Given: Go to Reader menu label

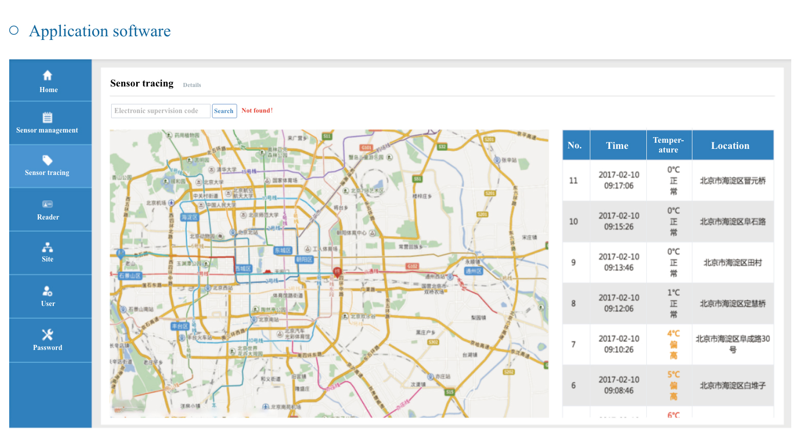Looking at the screenshot, I should click(48, 217).
